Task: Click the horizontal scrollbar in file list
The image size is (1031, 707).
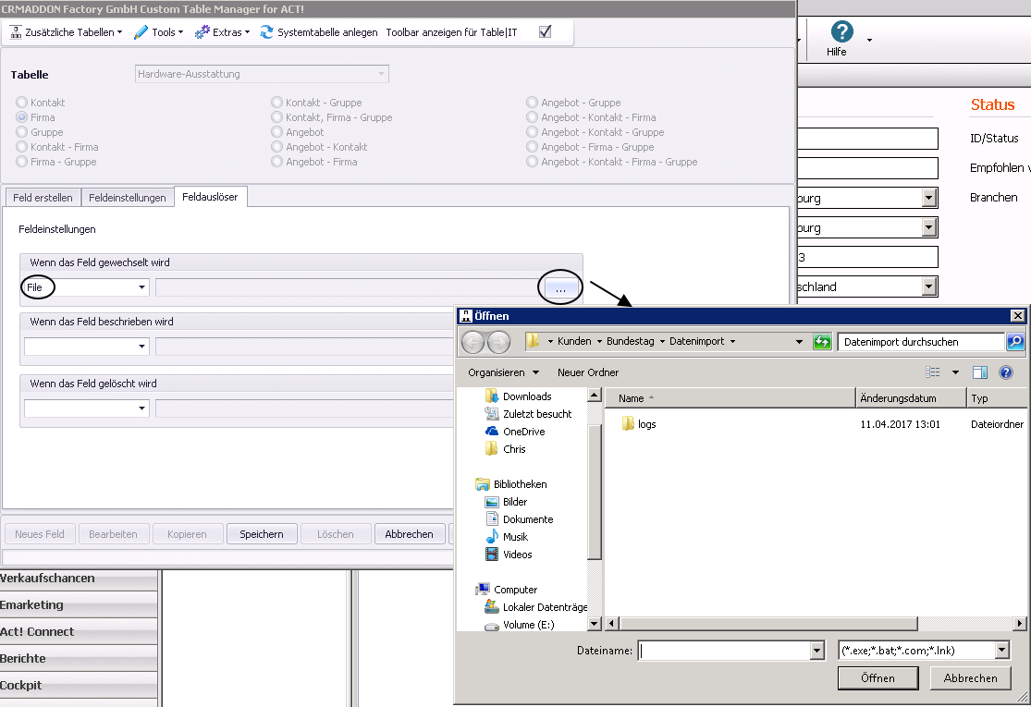Action: click(768, 623)
